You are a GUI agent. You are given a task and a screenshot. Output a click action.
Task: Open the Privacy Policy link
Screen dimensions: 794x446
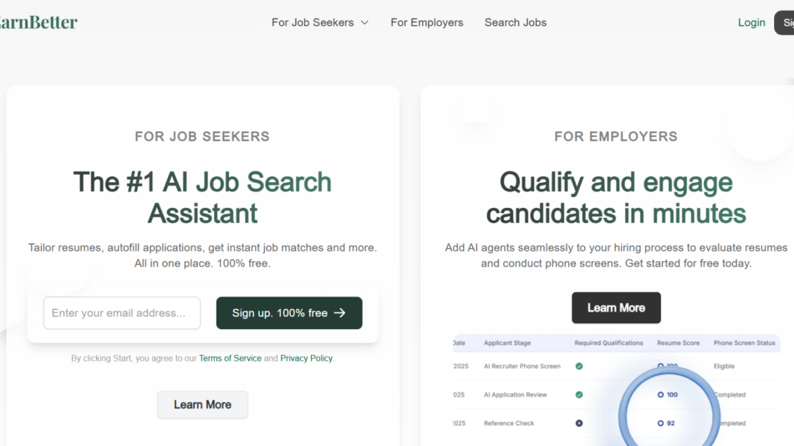pos(306,358)
